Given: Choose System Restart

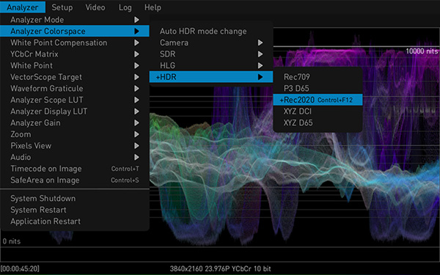Looking at the screenshot, I should (x=74, y=210).
